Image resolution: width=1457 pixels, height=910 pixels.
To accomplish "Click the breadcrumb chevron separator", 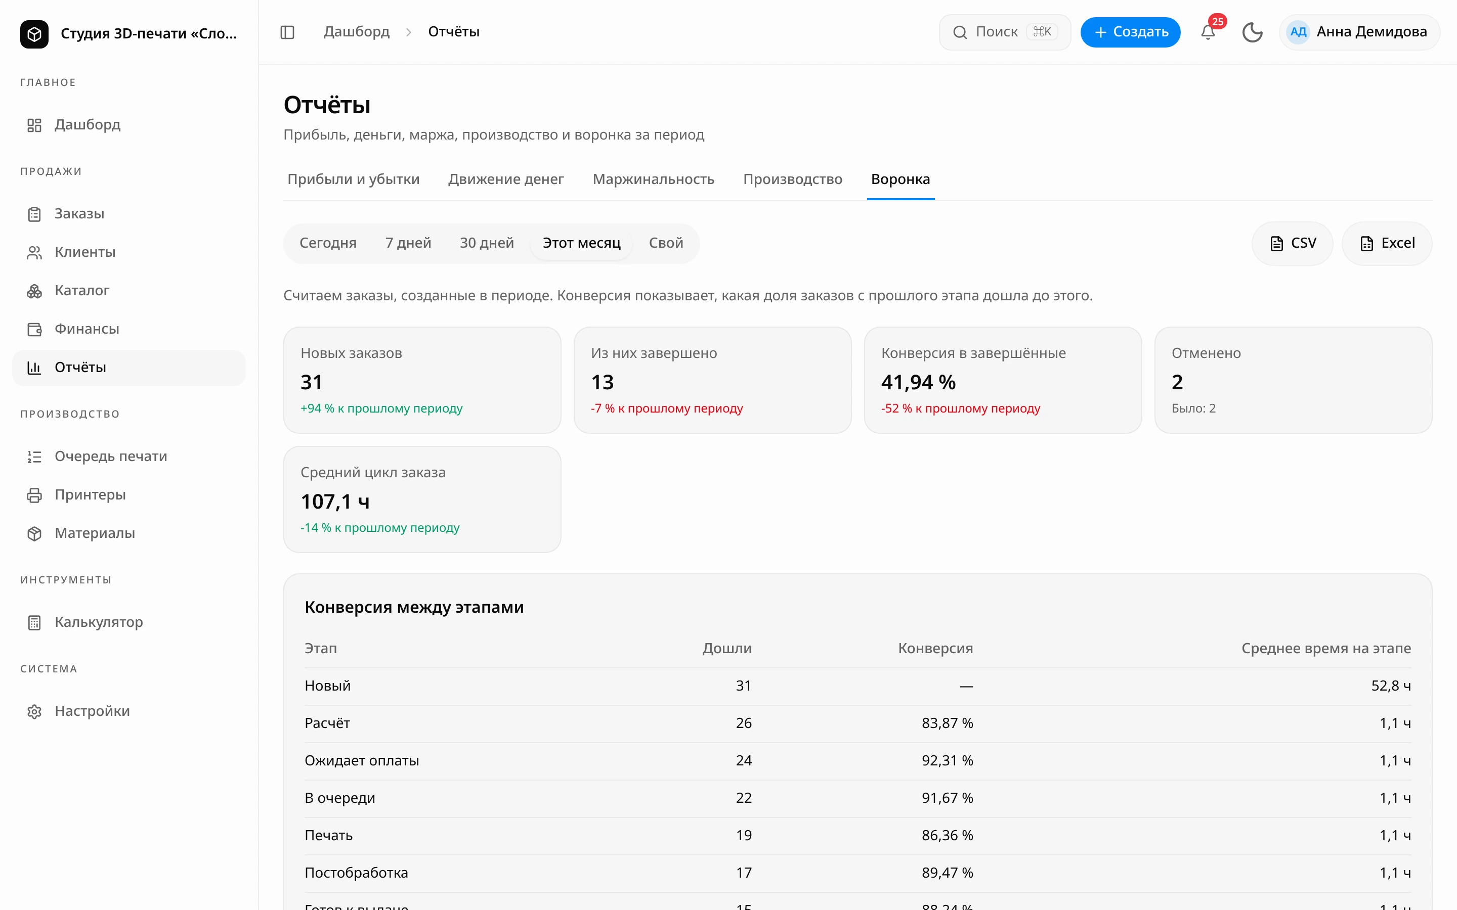I will point(409,32).
